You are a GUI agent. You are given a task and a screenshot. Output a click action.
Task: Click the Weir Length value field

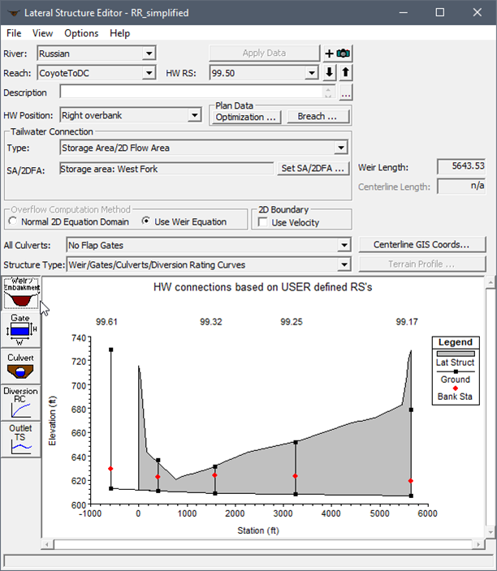[x=461, y=166]
